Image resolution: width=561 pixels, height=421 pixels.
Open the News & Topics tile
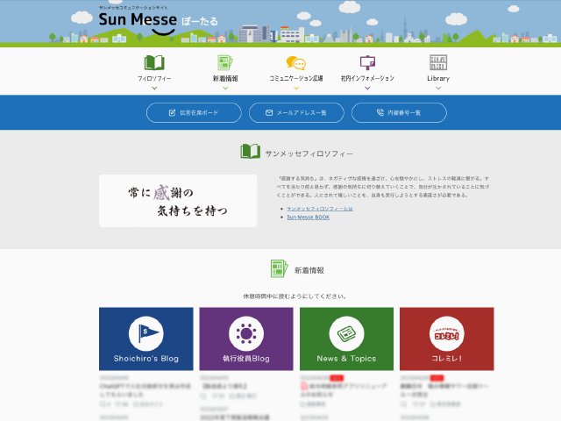pos(346,339)
